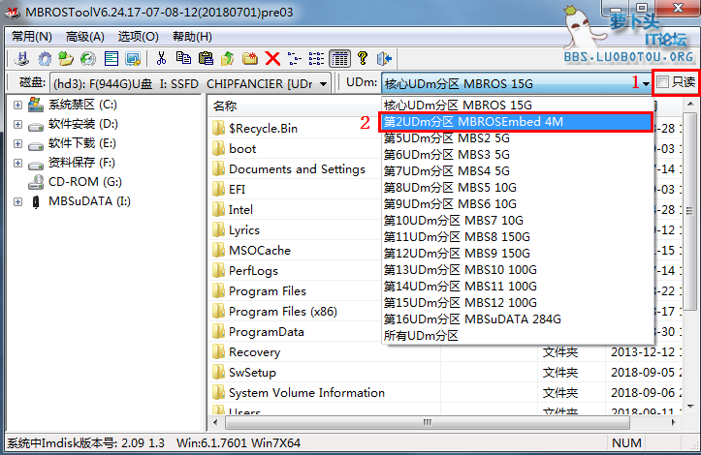This screenshot has width=701, height=455.
Task: Click the Recovery folder icon
Action: pyautogui.click(x=218, y=351)
